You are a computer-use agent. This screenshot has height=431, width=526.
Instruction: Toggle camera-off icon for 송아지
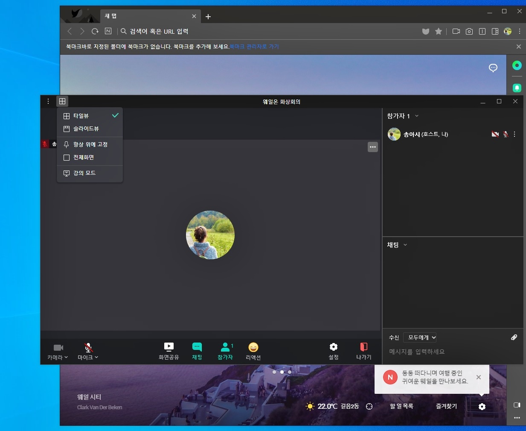495,134
